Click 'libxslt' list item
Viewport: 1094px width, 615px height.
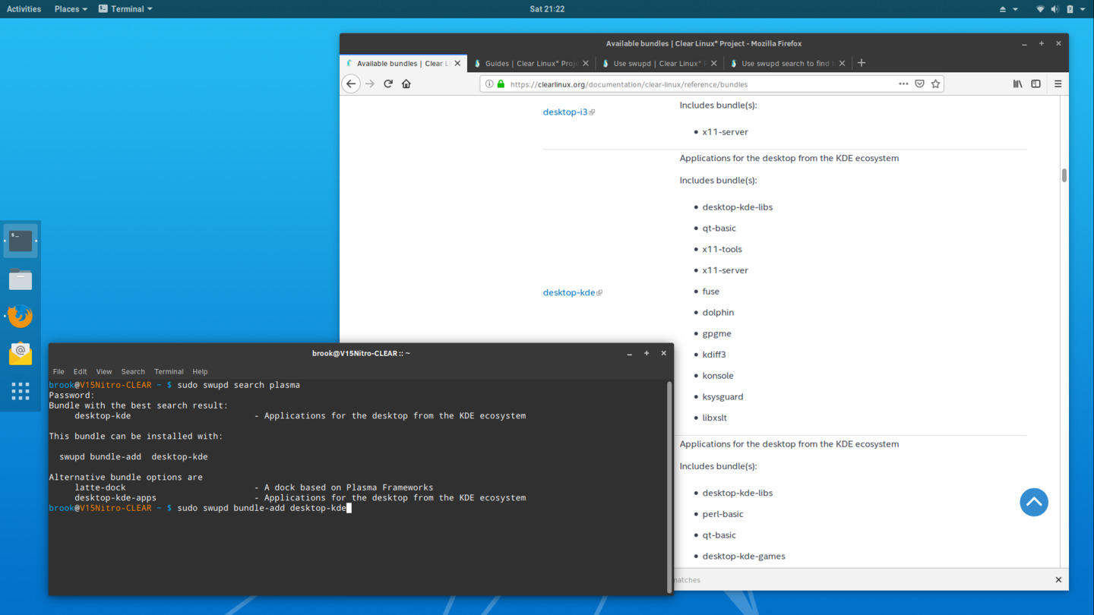(714, 418)
